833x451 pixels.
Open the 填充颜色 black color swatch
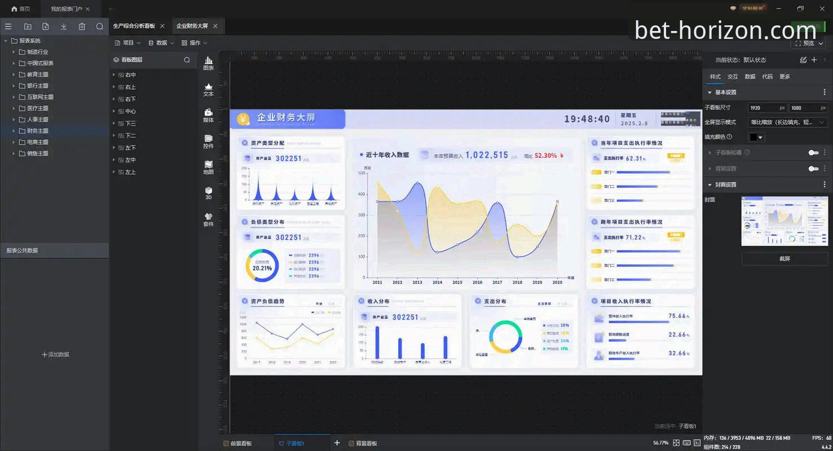[756, 137]
